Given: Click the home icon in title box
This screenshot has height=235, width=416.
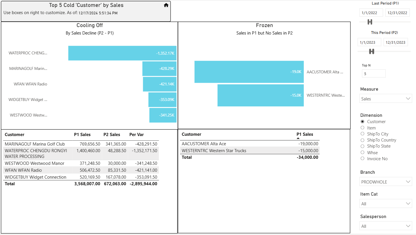Looking at the screenshot, I should click(x=166, y=5).
